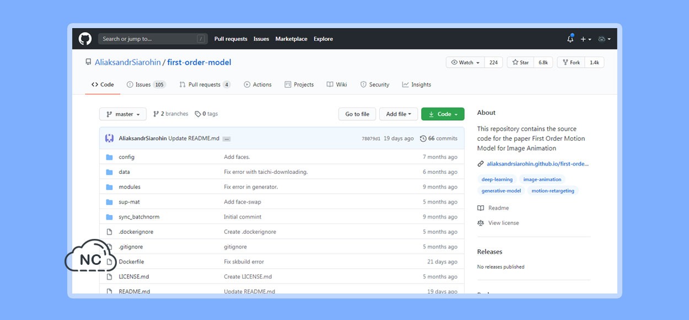Open Marketplace in the top header
Viewport: 689px width, 320px height.
pos(292,39)
